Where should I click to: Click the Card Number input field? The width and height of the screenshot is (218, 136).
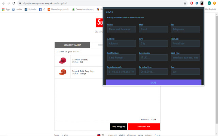coord(122,57)
